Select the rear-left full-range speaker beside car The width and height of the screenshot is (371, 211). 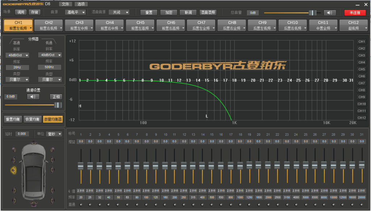pyautogui.click(x=14, y=190)
